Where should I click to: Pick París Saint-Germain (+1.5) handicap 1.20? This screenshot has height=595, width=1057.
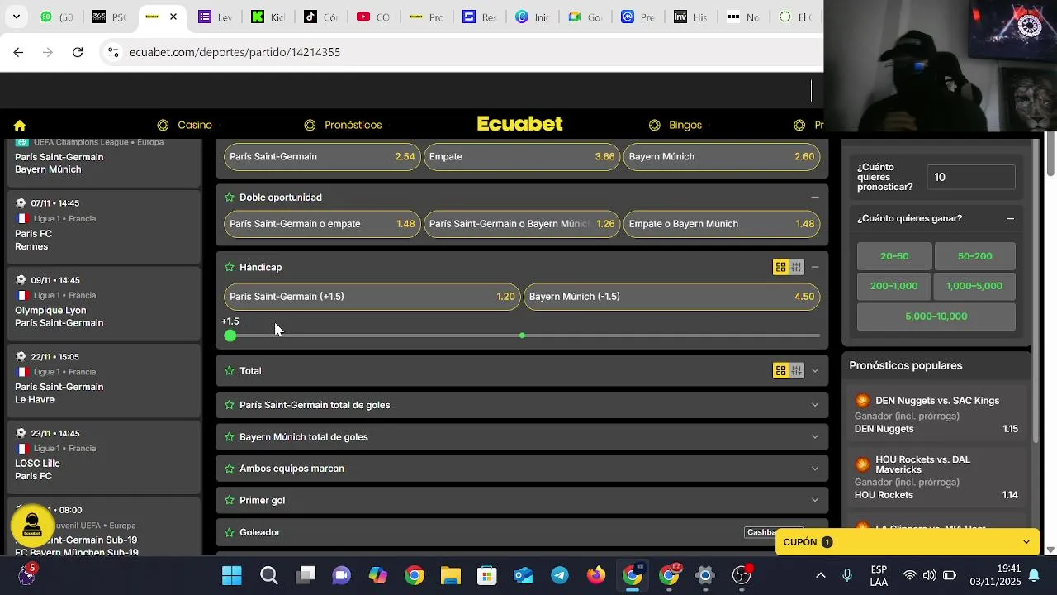372,297
